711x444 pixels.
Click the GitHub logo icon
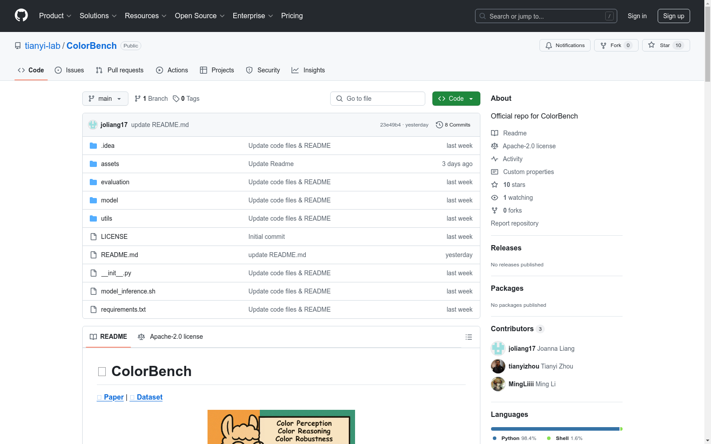click(21, 16)
